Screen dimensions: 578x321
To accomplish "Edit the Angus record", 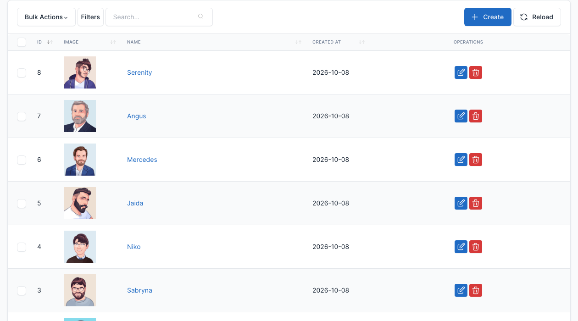I will click(x=461, y=116).
